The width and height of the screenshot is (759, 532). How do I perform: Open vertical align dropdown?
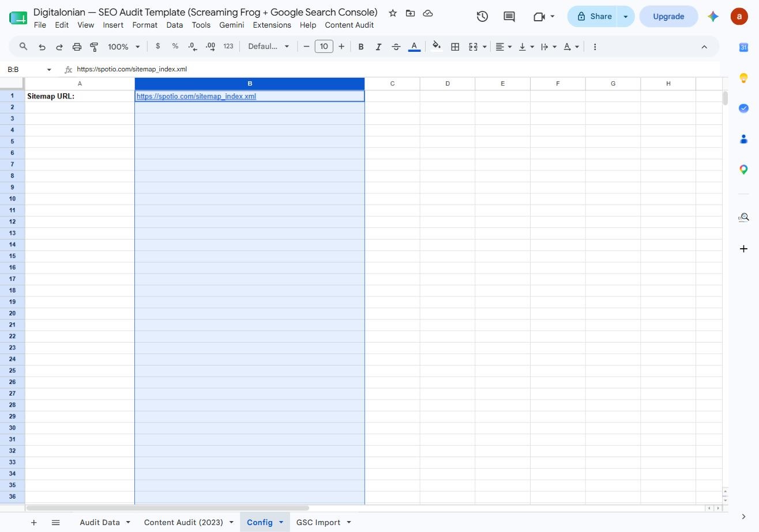[525, 47]
